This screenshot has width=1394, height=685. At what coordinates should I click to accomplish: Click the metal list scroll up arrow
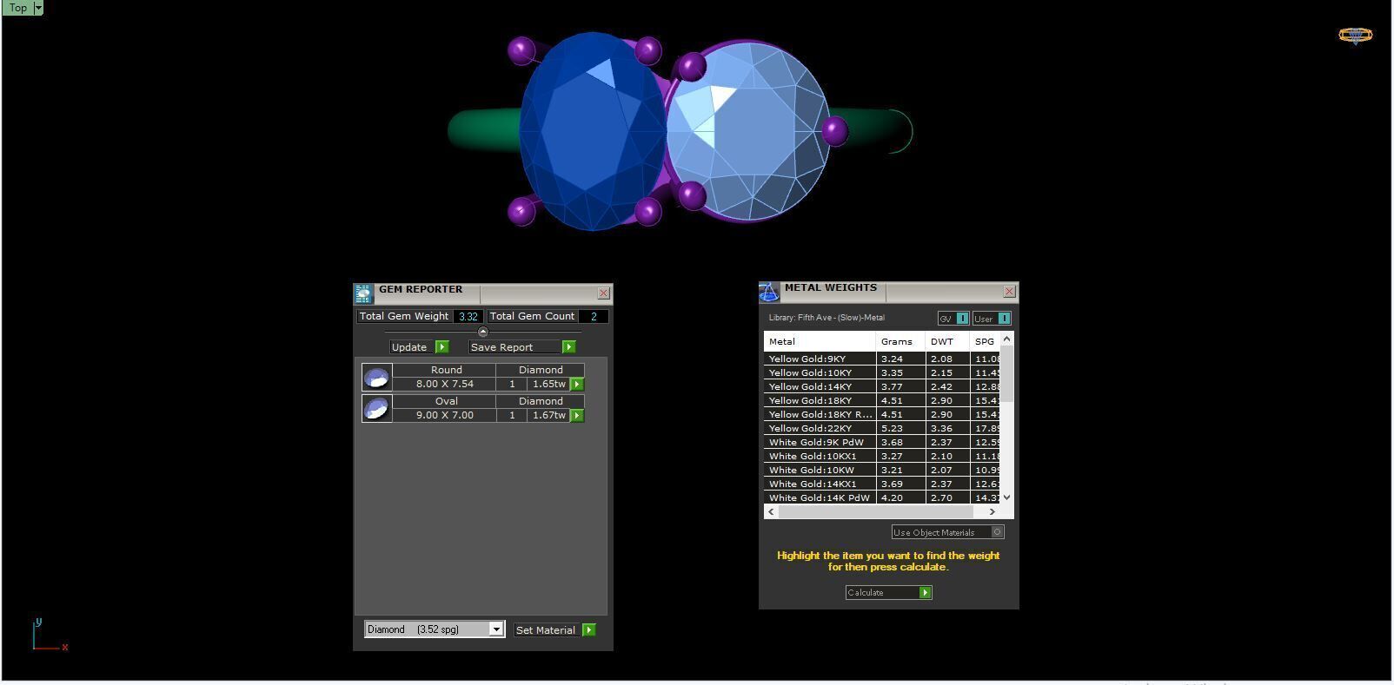[1007, 339]
